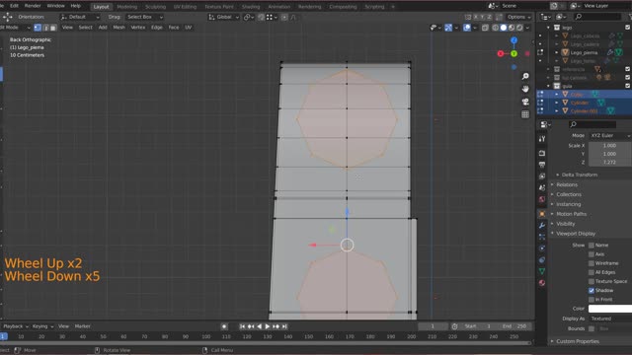Click the Z axis on navigation gizmo

(513, 40)
